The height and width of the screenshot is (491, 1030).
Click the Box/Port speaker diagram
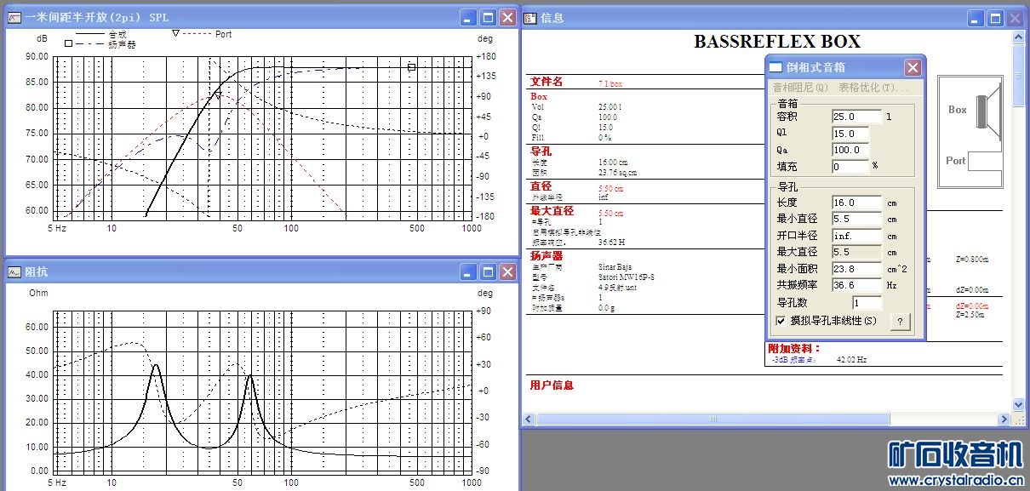pos(970,132)
